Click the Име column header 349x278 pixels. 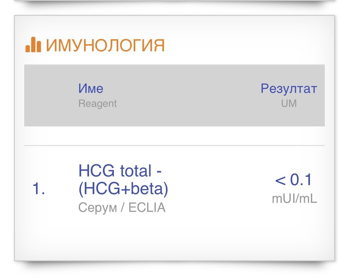(x=91, y=89)
